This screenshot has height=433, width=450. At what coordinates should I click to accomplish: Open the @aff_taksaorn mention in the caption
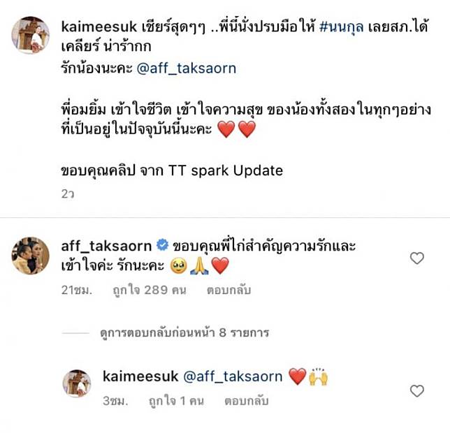point(187,68)
